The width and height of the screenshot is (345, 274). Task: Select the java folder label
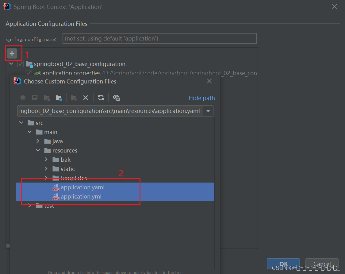57,141
